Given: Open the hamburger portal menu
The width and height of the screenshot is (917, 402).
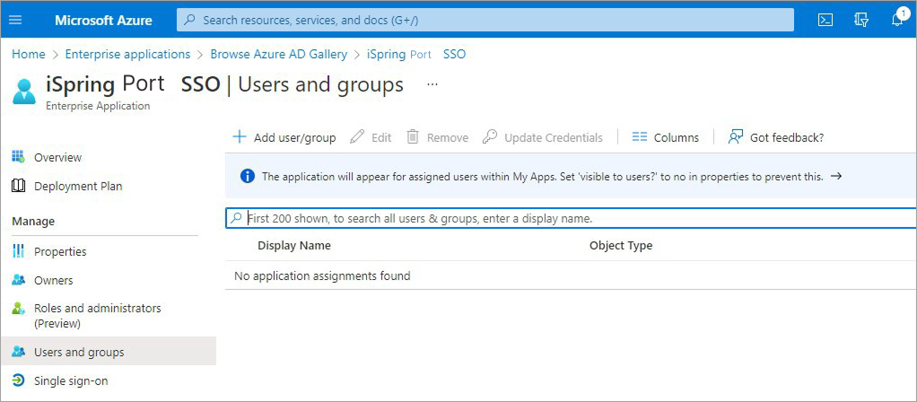Looking at the screenshot, I should tap(16, 20).
